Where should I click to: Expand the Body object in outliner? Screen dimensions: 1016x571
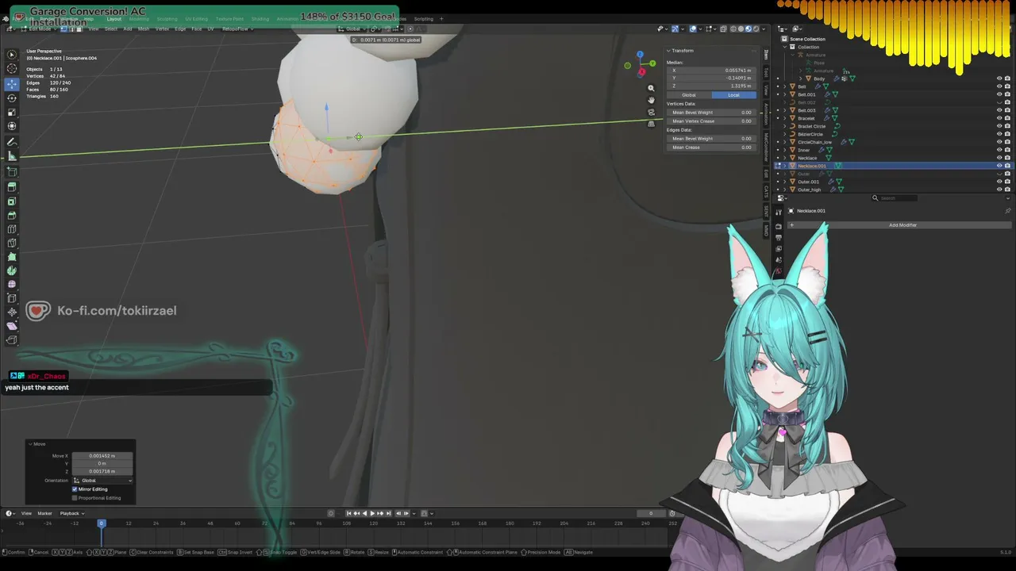point(801,79)
